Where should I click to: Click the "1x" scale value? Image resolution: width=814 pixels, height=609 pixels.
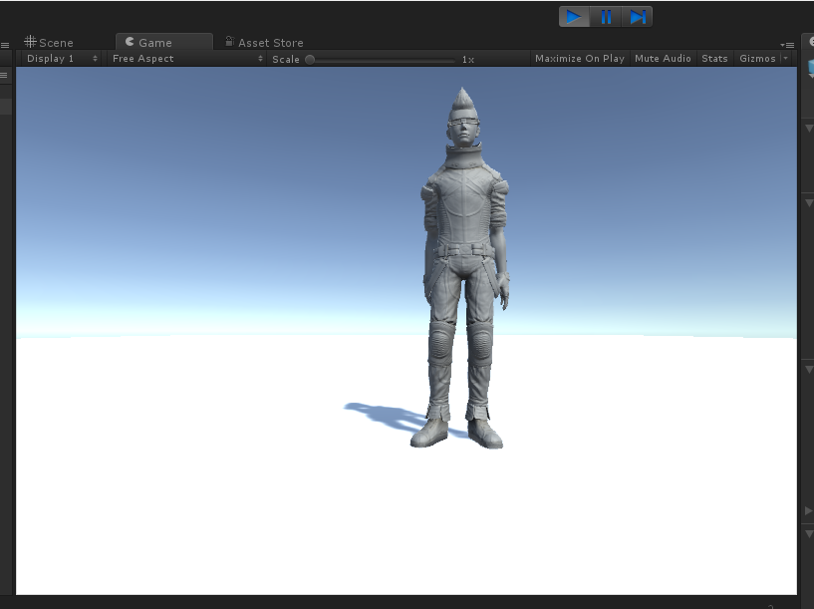point(467,60)
